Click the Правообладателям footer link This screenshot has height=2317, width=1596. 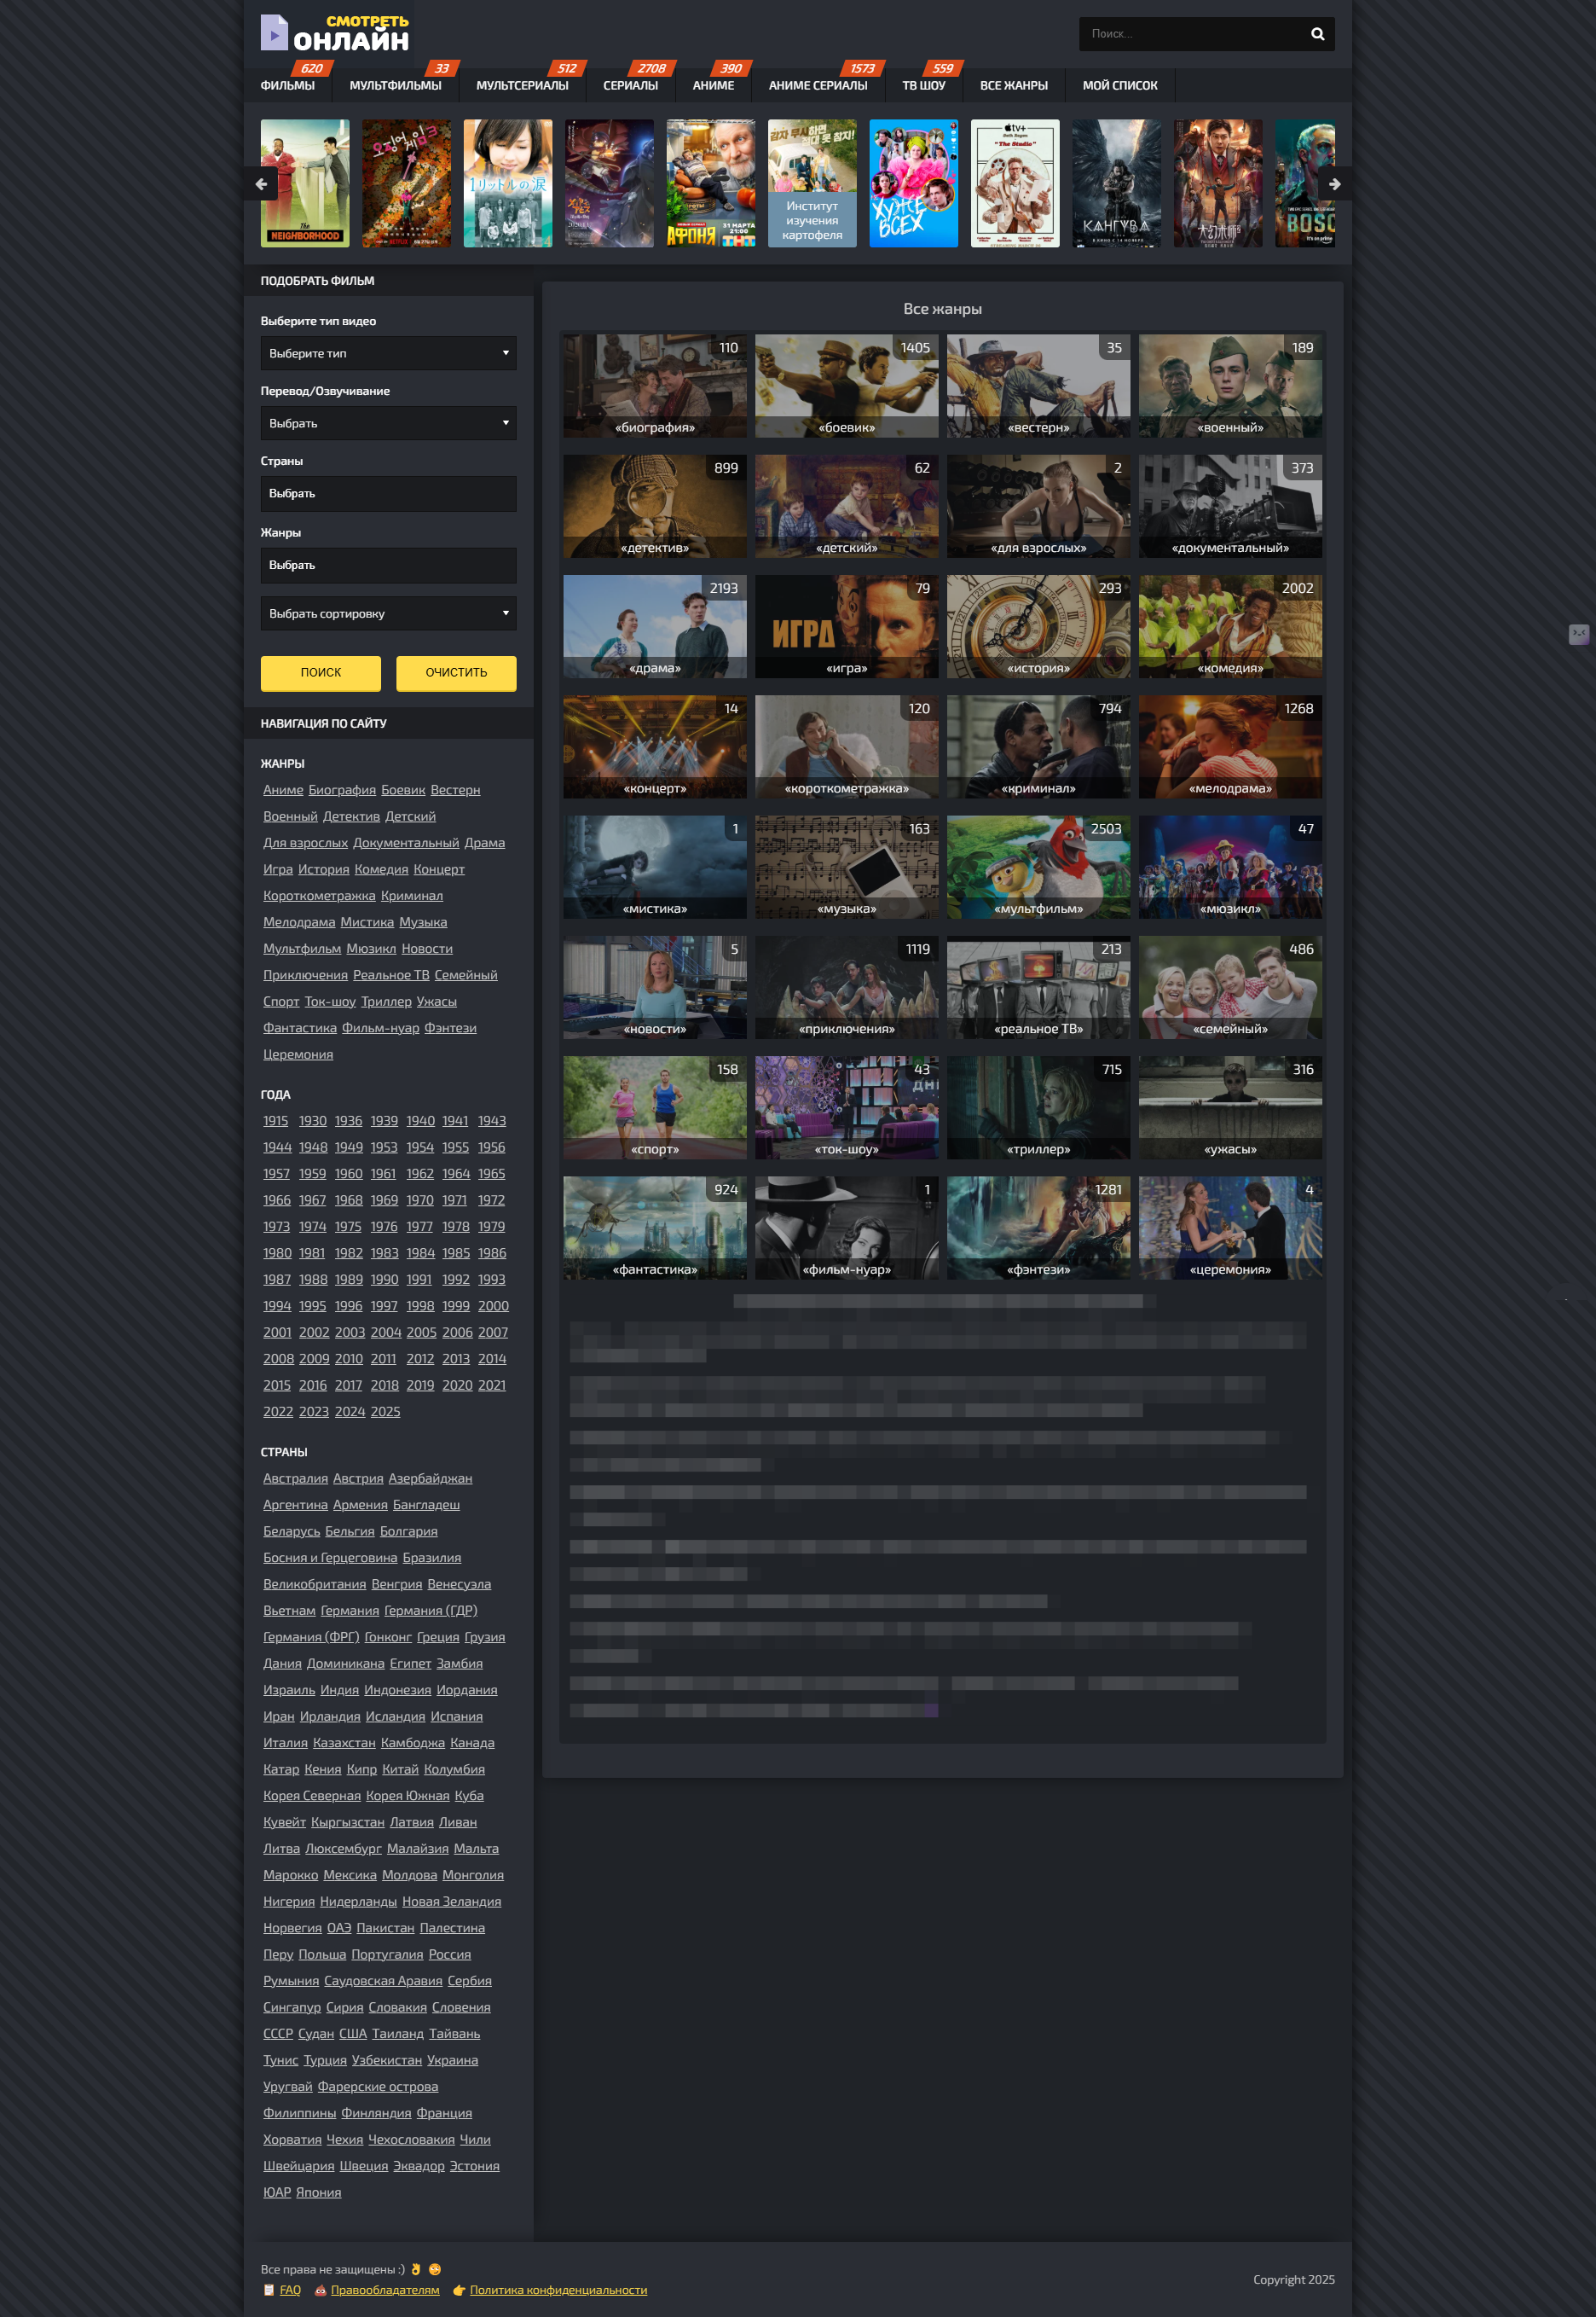pyautogui.click(x=385, y=2290)
